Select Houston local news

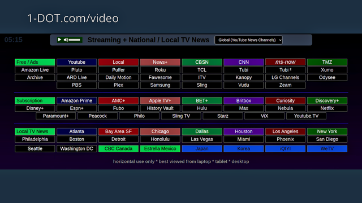point(244,131)
